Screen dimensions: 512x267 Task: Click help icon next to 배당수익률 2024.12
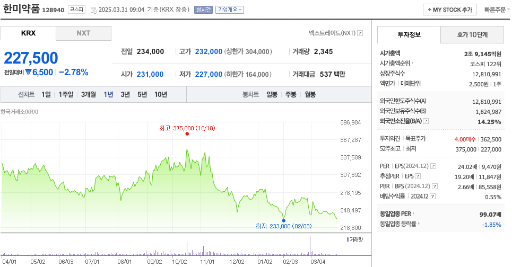point(432,196)
